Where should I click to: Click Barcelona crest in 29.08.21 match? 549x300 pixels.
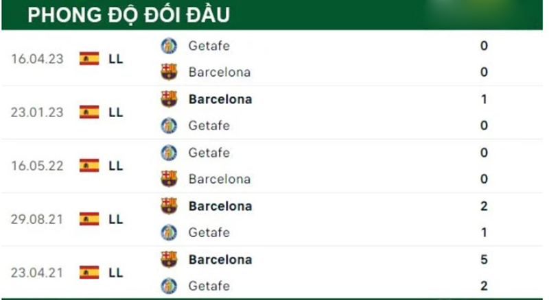[169, 205]
